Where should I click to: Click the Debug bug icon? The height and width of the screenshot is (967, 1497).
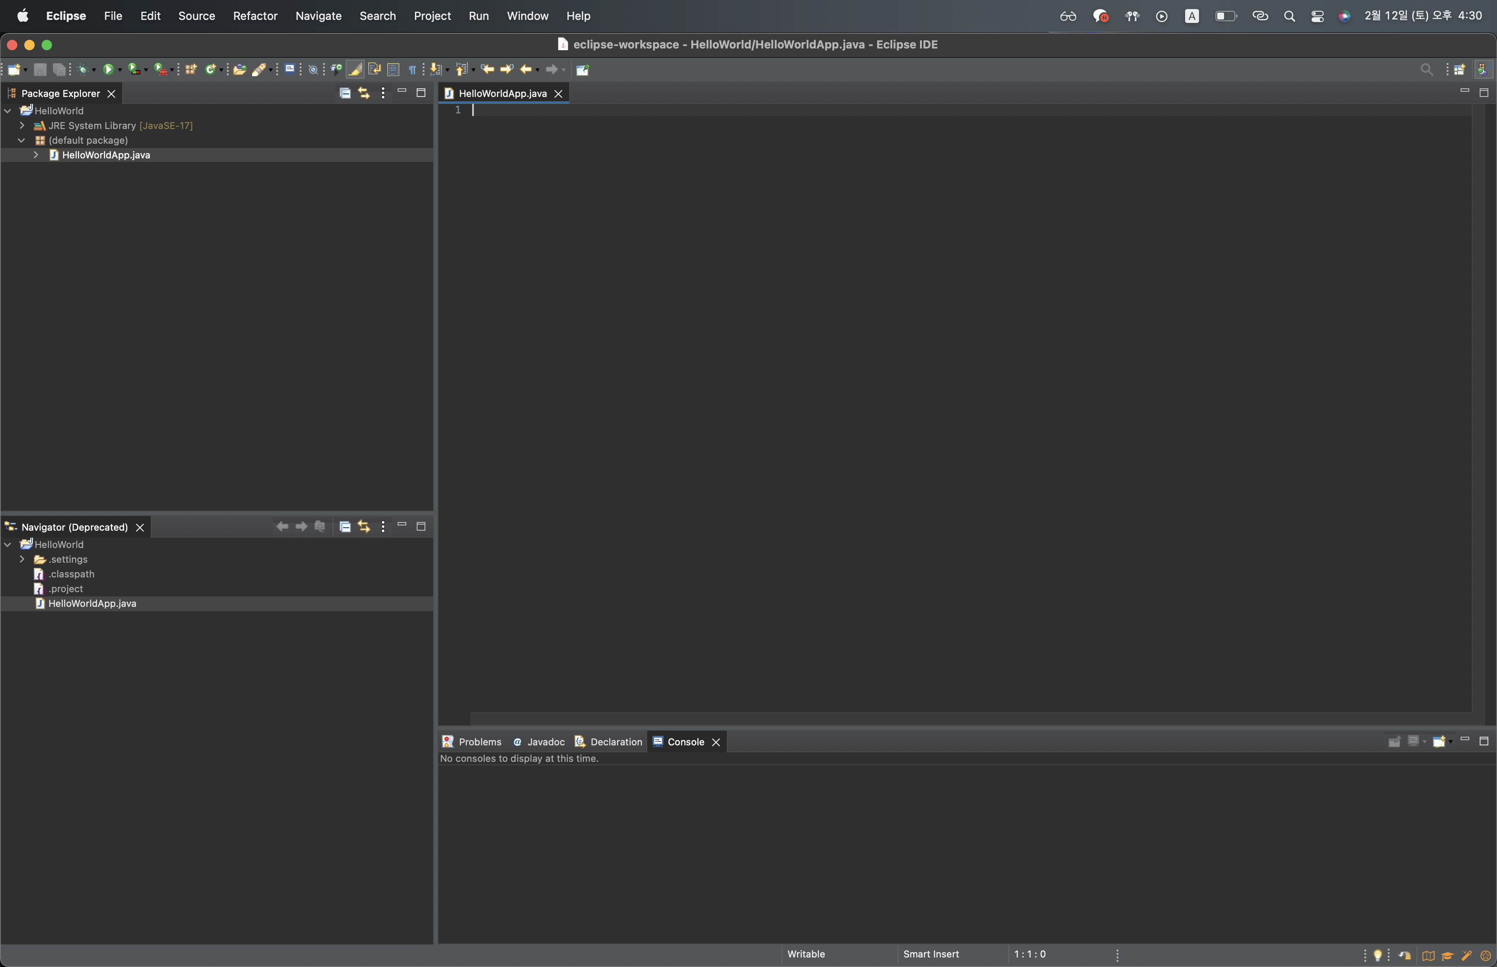point(83,69)
